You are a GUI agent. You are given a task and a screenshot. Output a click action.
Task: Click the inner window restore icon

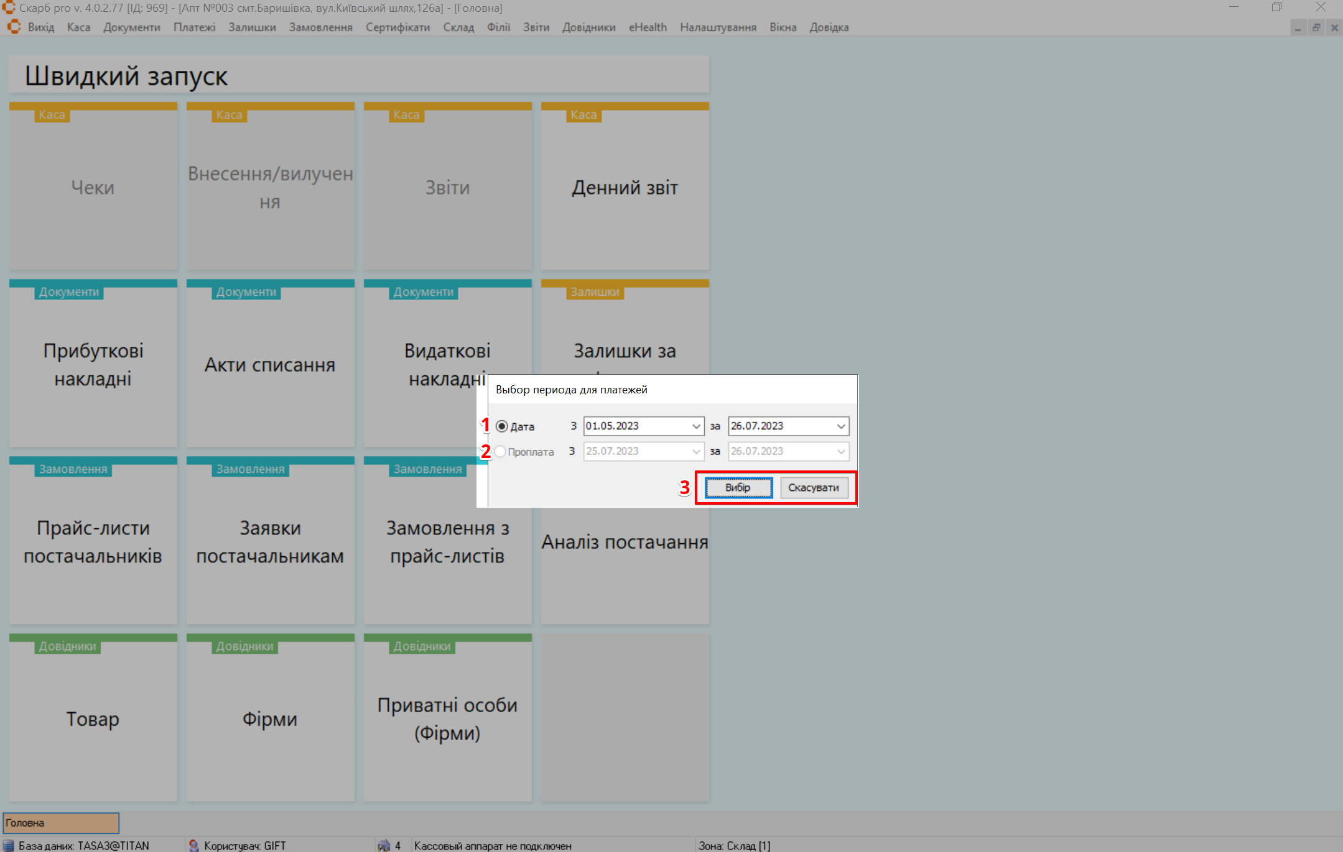click(x=1316, y=28)
